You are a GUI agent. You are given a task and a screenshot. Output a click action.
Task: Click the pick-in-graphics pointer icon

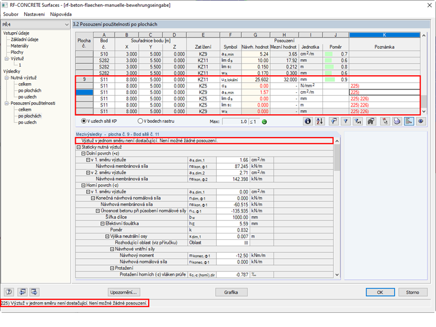point(385,121)
